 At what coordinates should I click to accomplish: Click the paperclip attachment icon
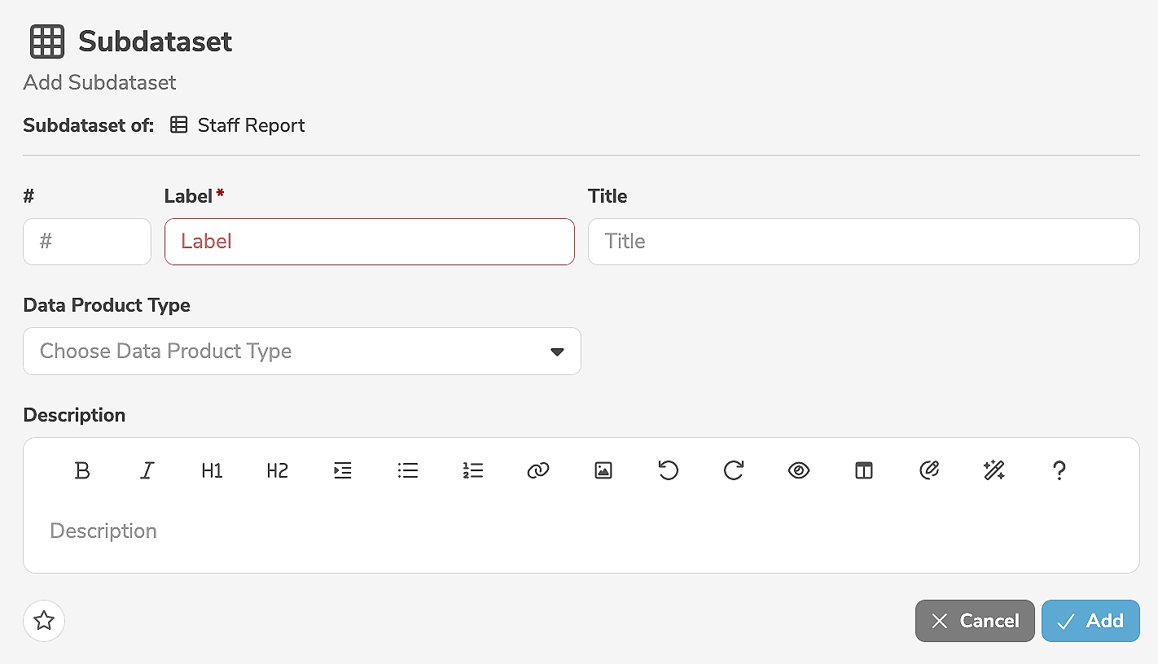pyautogui.click(x=929, y=470)
